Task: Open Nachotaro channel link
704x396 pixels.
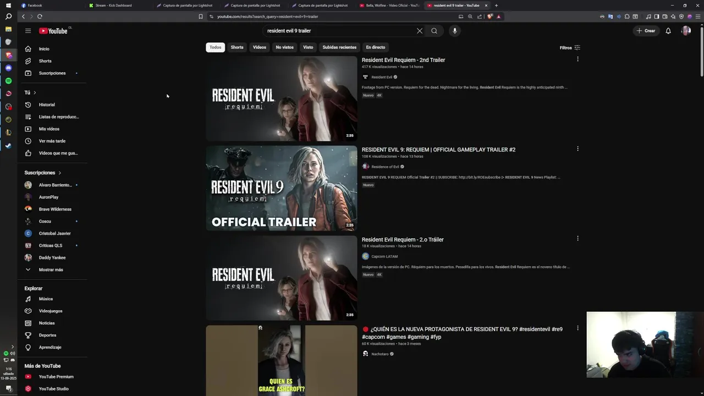Action: pos(380,354)
